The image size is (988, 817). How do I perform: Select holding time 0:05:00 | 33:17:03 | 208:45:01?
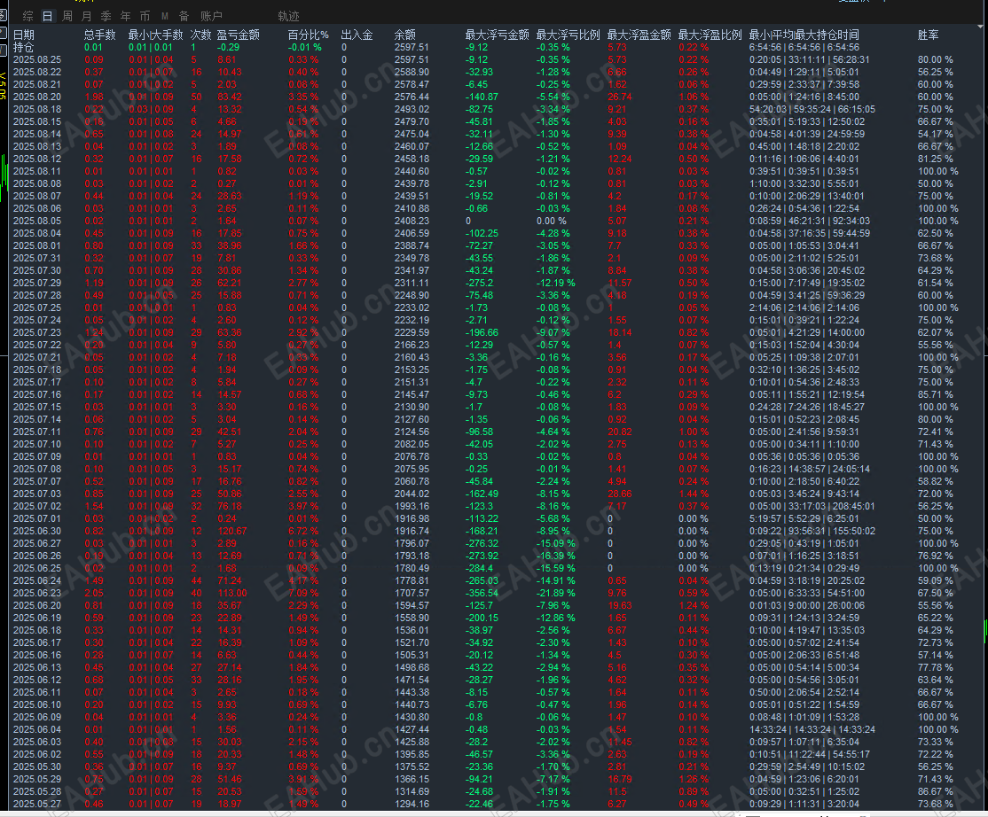(812, 507)
